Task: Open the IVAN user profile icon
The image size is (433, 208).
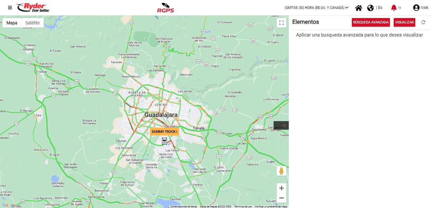Action: (x=416, y=8)
